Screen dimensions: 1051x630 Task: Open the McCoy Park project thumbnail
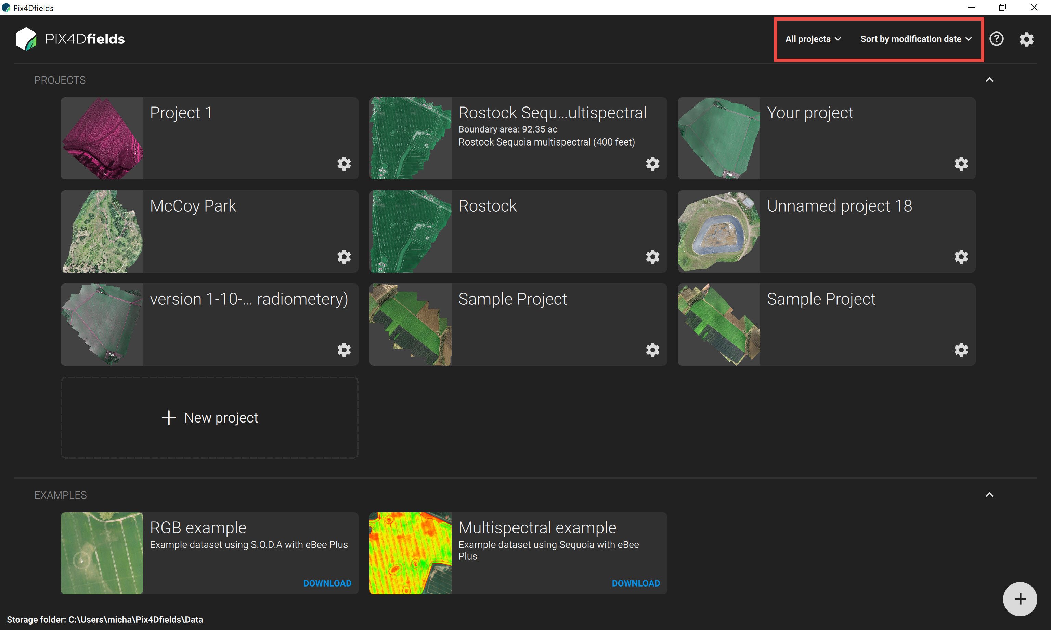coord(102,231)
